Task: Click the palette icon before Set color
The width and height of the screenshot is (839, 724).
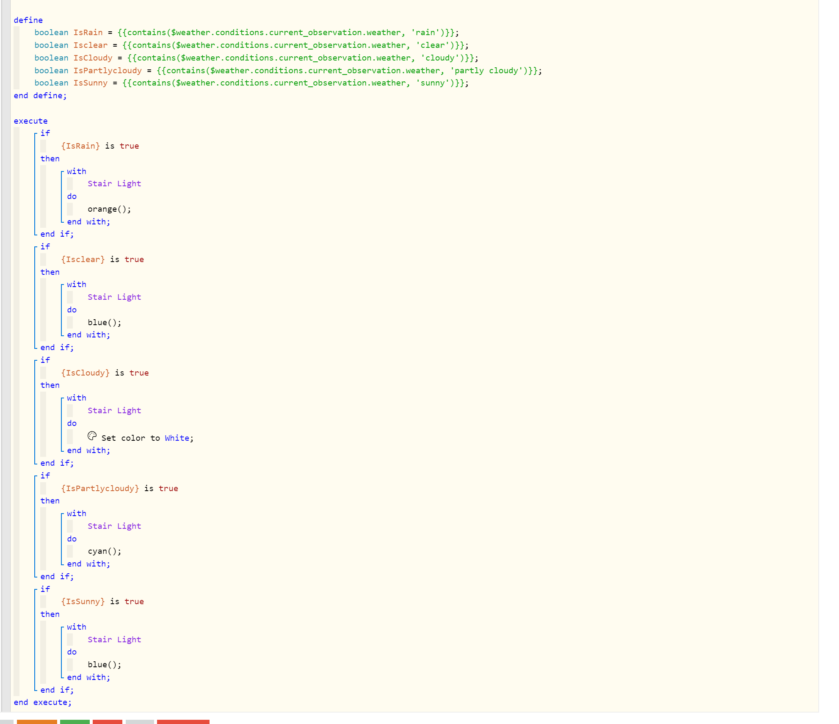Action: click(92, 436)
